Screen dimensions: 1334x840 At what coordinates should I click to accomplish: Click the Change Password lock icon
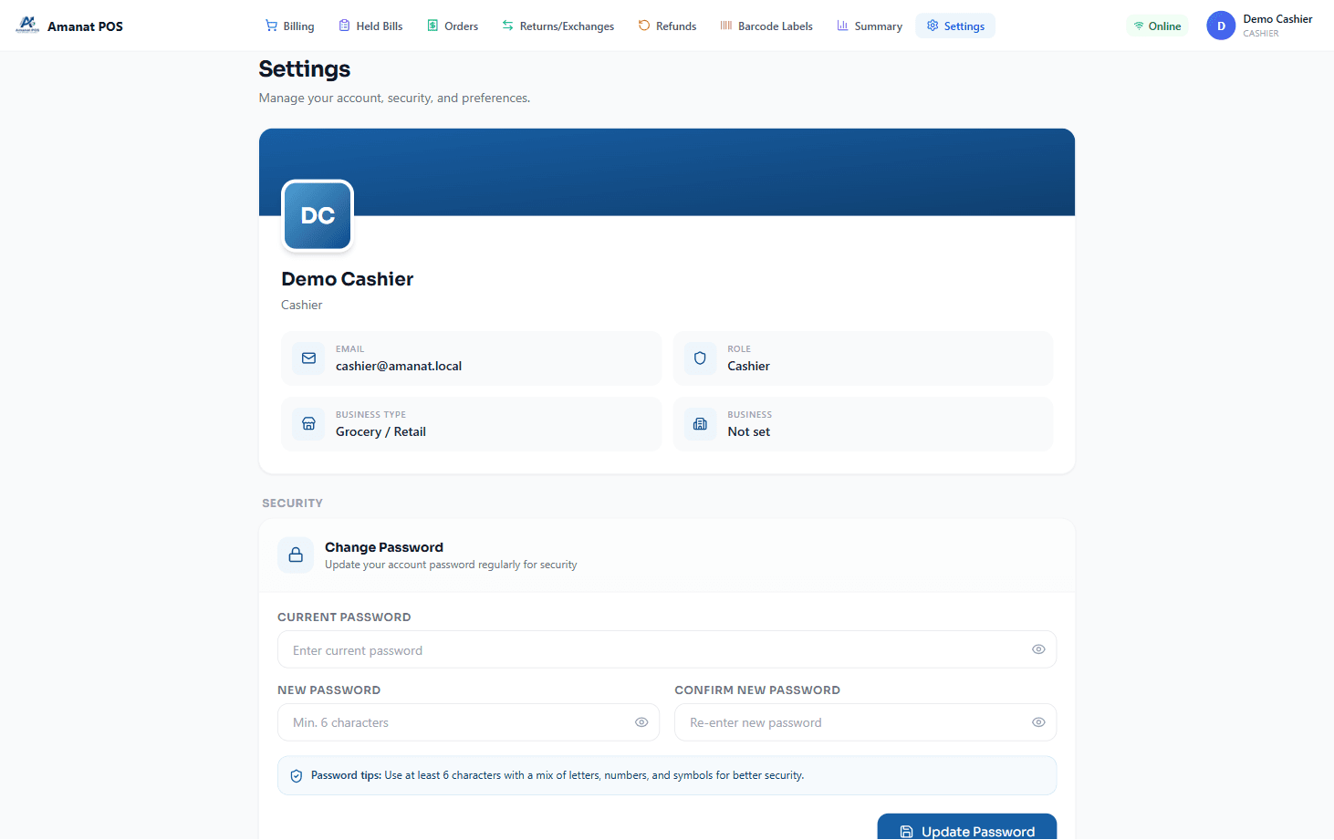pos(296,555)
